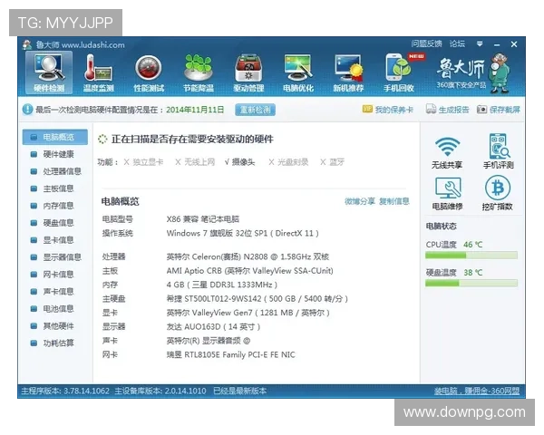Click the CPU温度 temperature bar

coord(471,256)
